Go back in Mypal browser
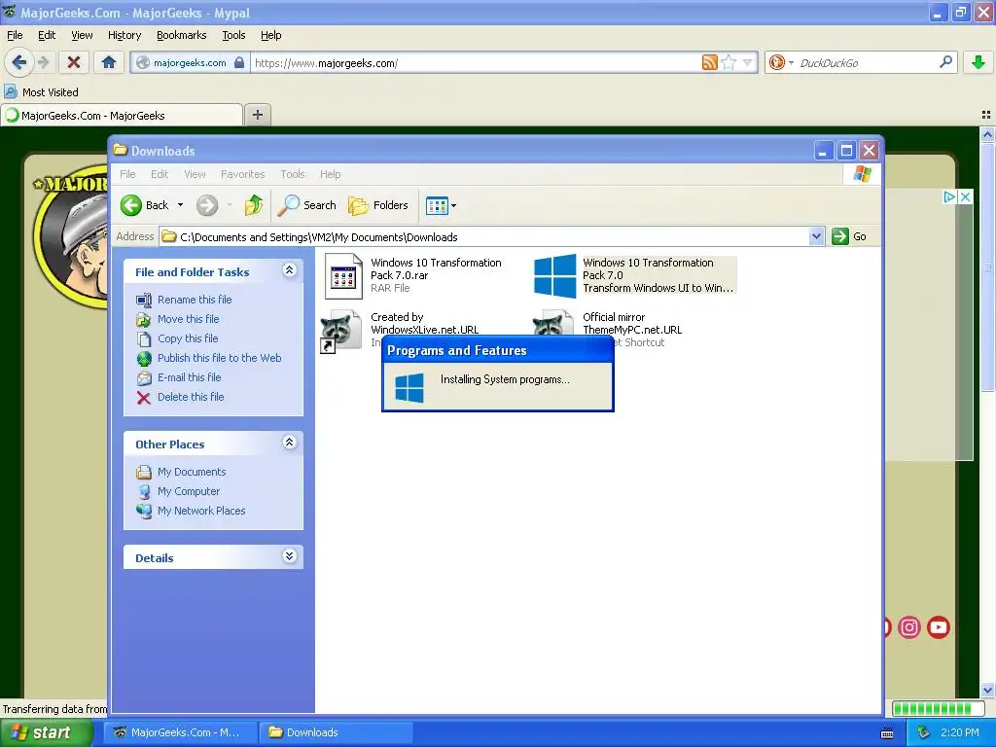The height and width of the screenshot is (747, 996). point(19,62)
